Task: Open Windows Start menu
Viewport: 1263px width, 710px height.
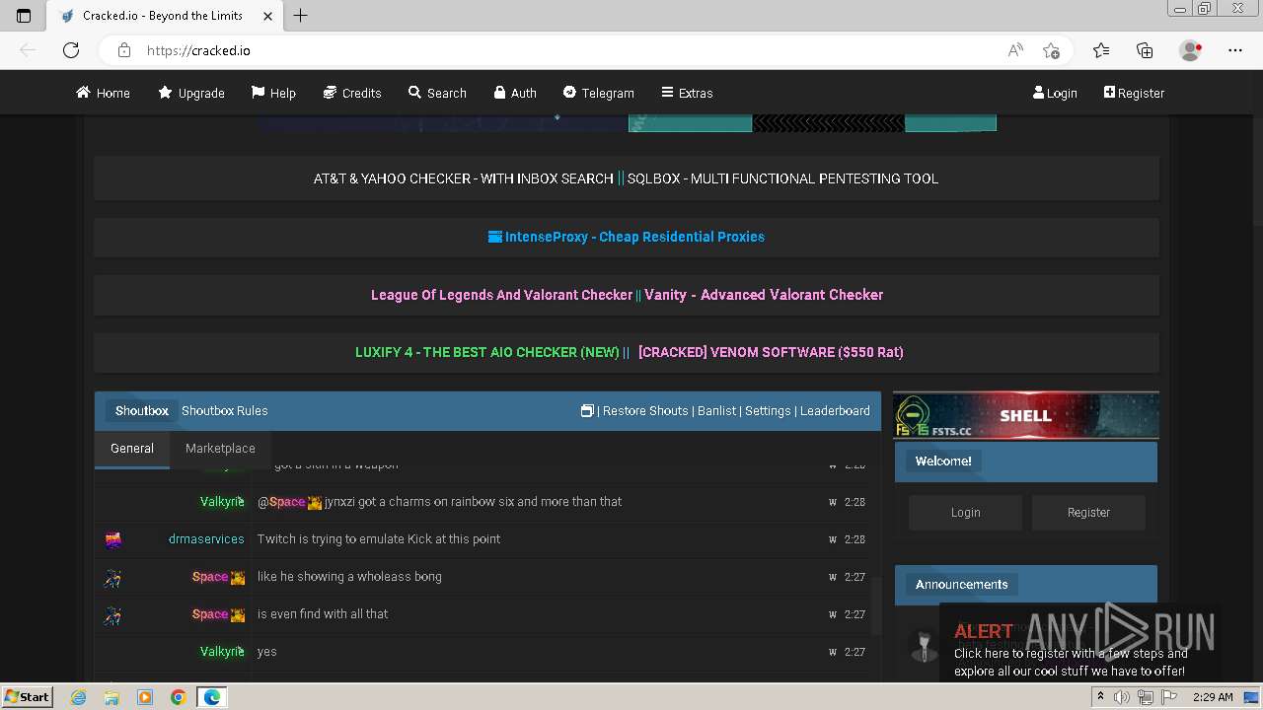Action: [x=27, y=697]
